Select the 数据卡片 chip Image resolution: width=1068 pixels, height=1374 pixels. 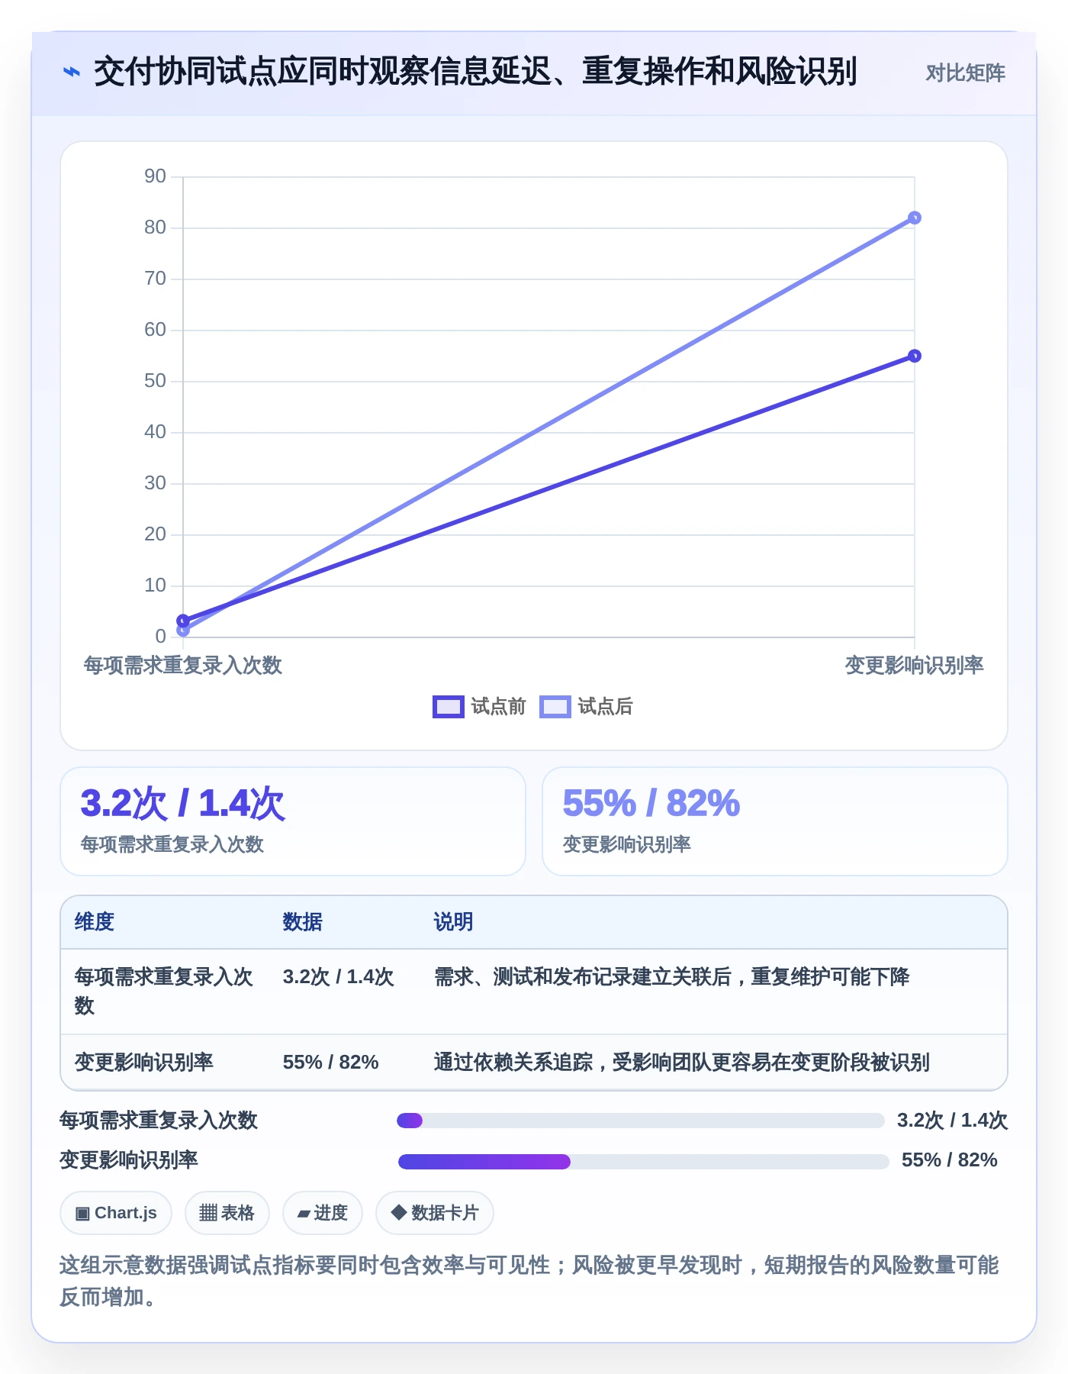435,1213
